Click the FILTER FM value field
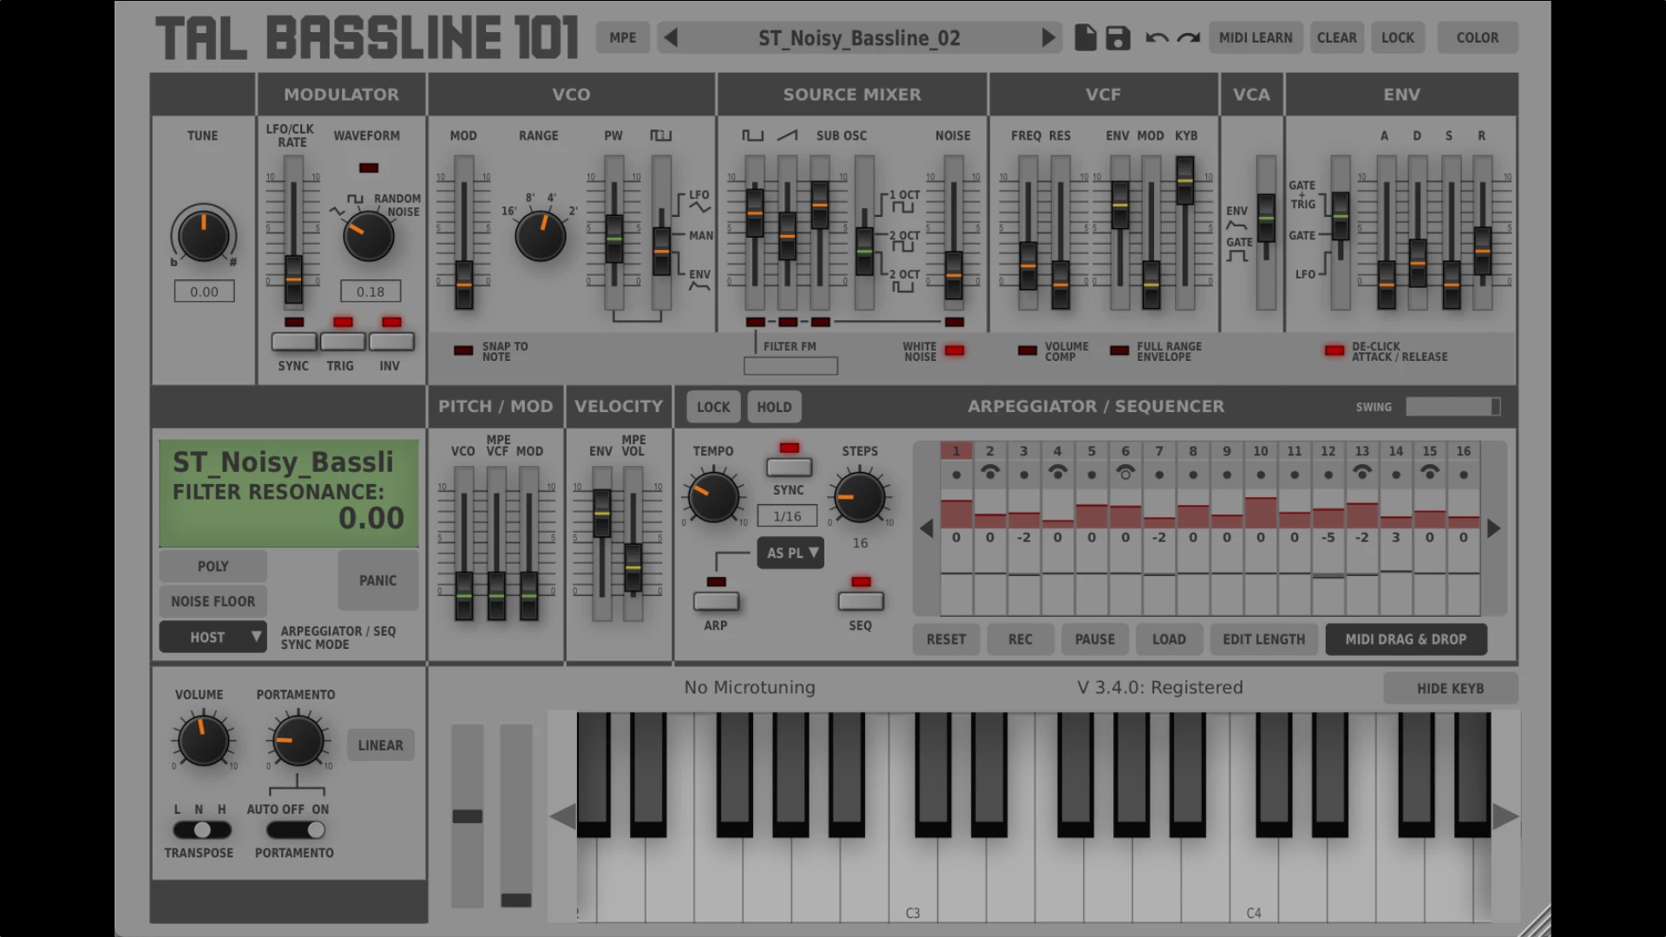 [790, 366]
